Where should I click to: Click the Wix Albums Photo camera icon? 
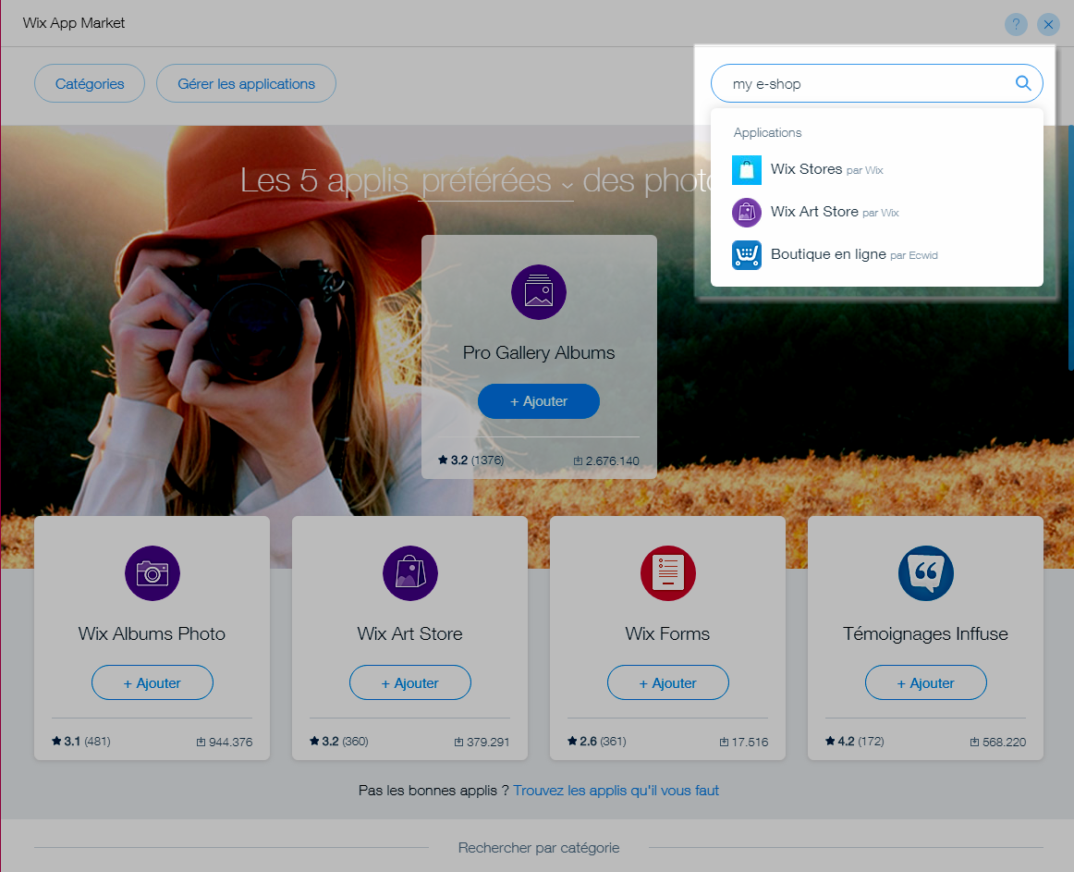pos(153,573)
